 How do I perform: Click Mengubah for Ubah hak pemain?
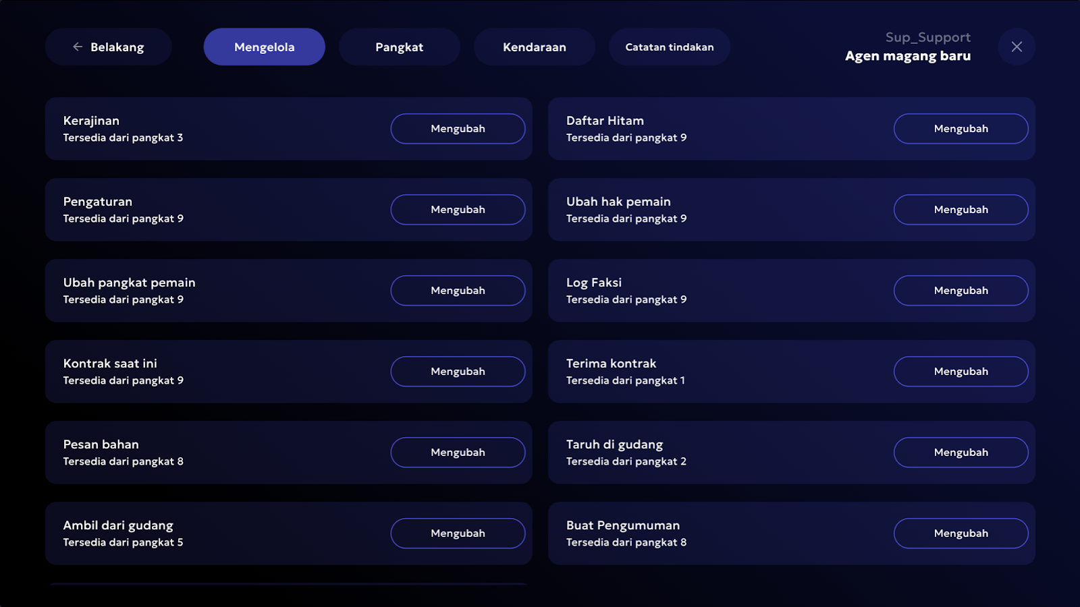point(961,210)
